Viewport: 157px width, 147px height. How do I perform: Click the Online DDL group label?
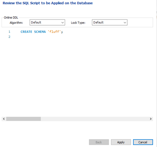point(11,17)
